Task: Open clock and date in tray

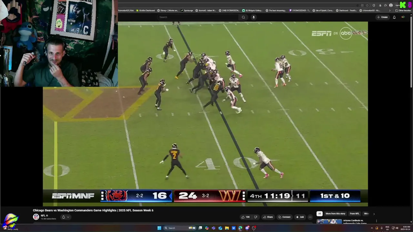Action: click(406, 228)
